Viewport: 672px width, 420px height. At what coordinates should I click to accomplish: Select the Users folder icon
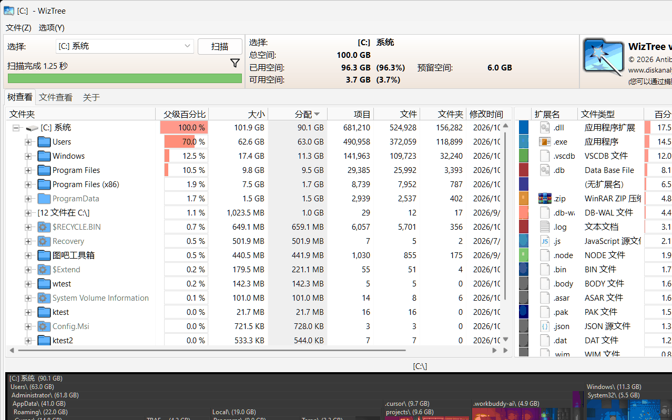[44, 142]
